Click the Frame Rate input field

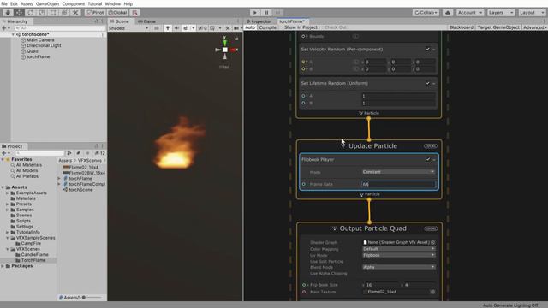[398, 184]
